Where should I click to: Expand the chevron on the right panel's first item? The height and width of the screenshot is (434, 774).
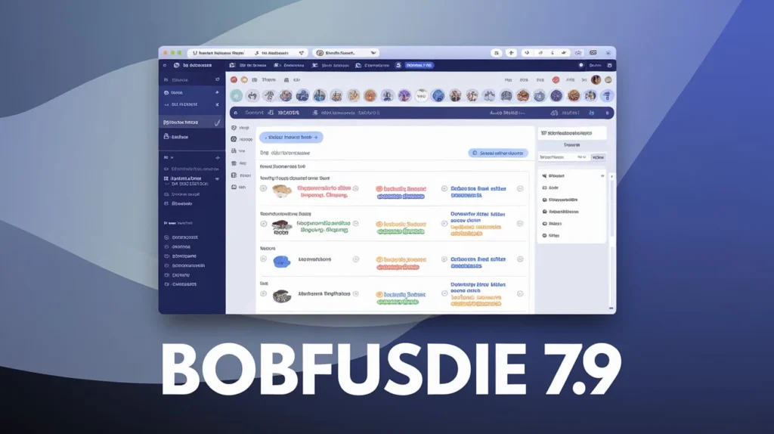point(602,175)
